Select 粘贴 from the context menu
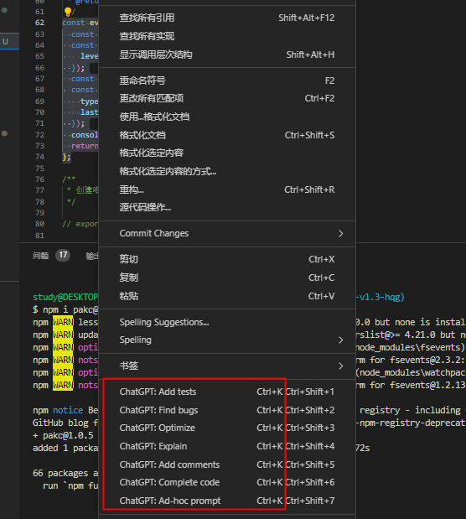 [x=227, y=296]
